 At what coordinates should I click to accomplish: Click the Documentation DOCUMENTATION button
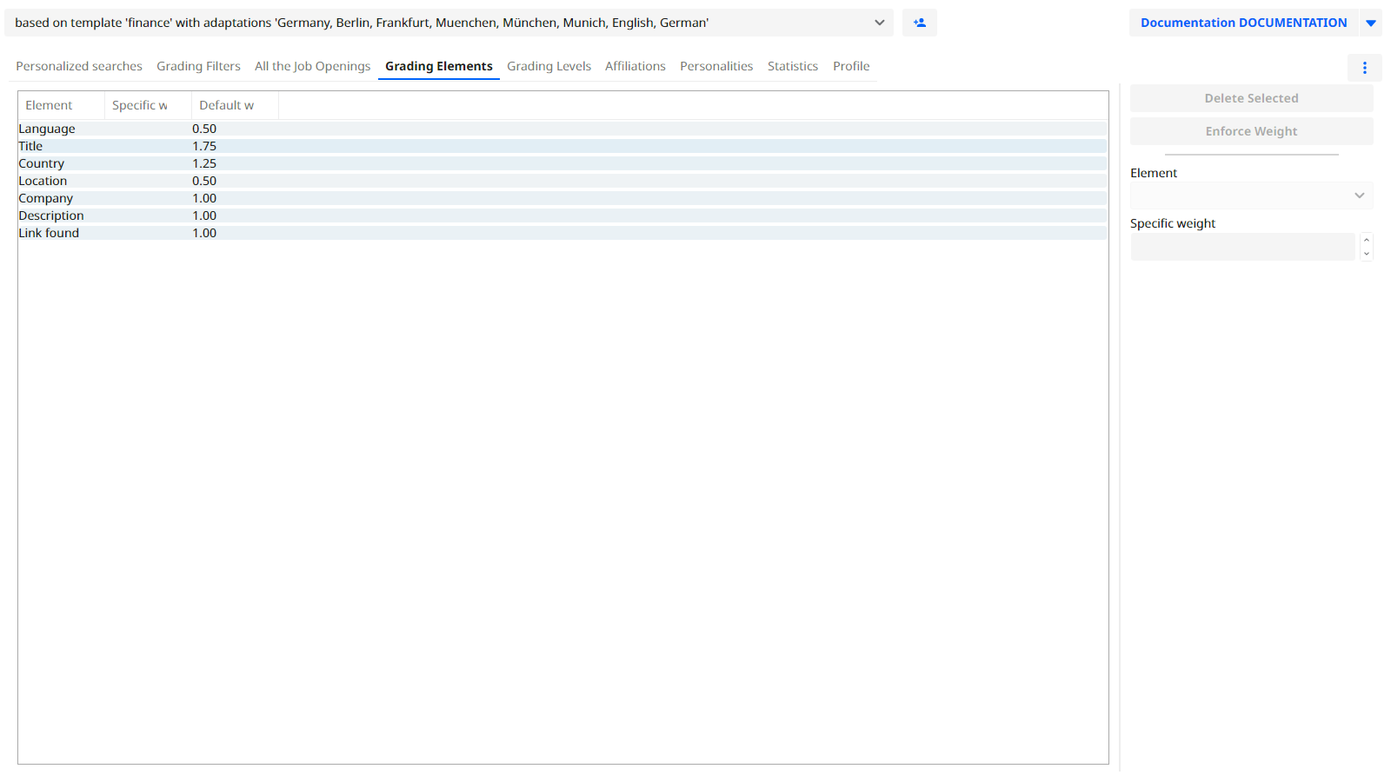click(1243, 23)
